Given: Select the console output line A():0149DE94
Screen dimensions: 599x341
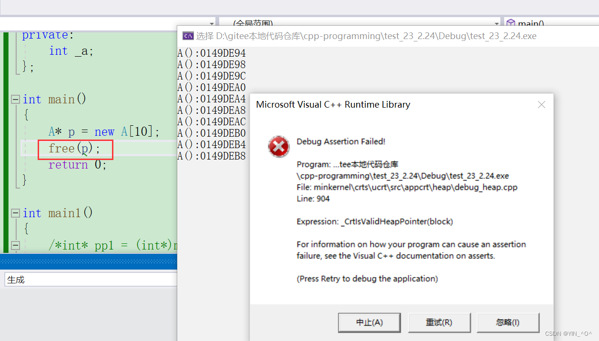Looking at the screenshot, I should pos(212,53).
